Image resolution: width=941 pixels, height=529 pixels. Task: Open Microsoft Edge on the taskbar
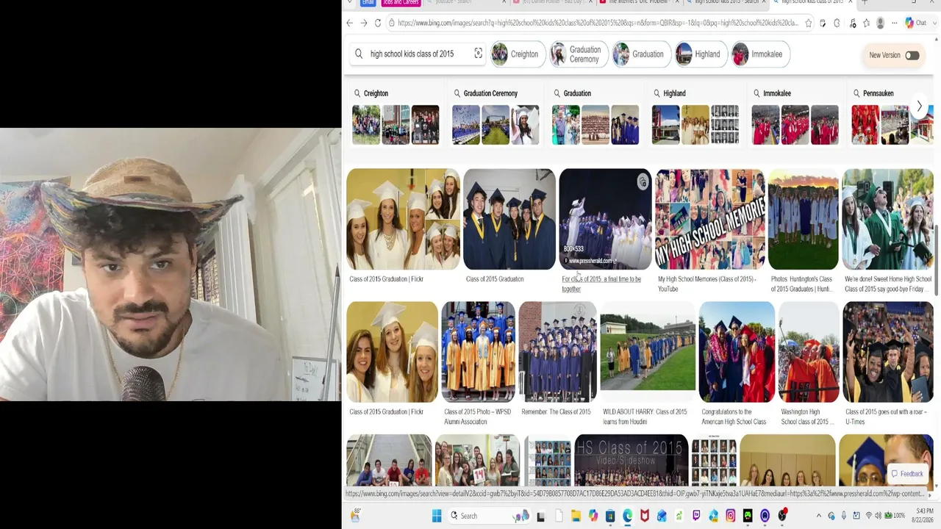pos(627,516)
